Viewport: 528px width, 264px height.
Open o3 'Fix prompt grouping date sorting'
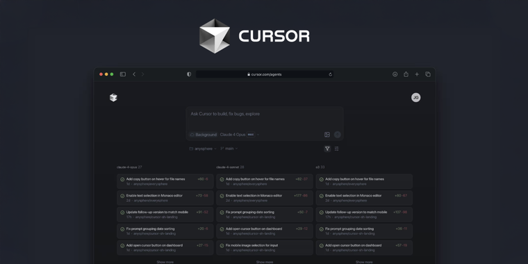click(x=364, y=231)
